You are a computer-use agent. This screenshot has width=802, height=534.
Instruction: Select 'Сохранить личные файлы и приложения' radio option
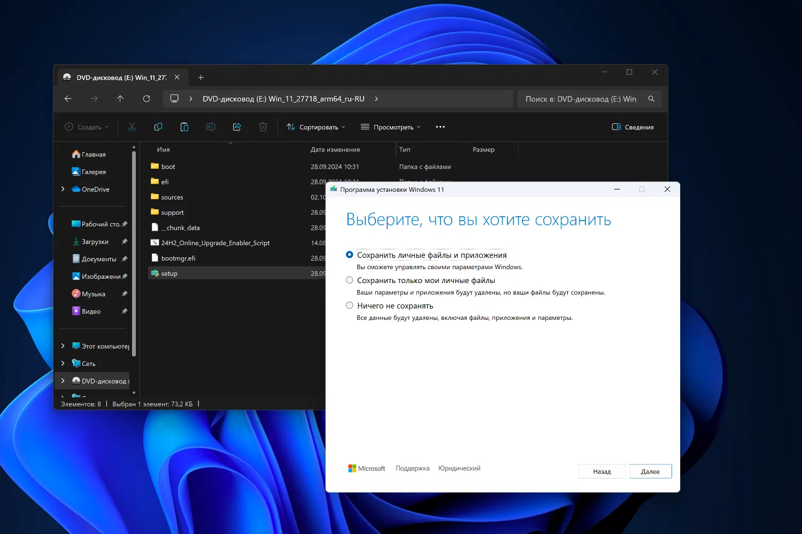[350, 255]
